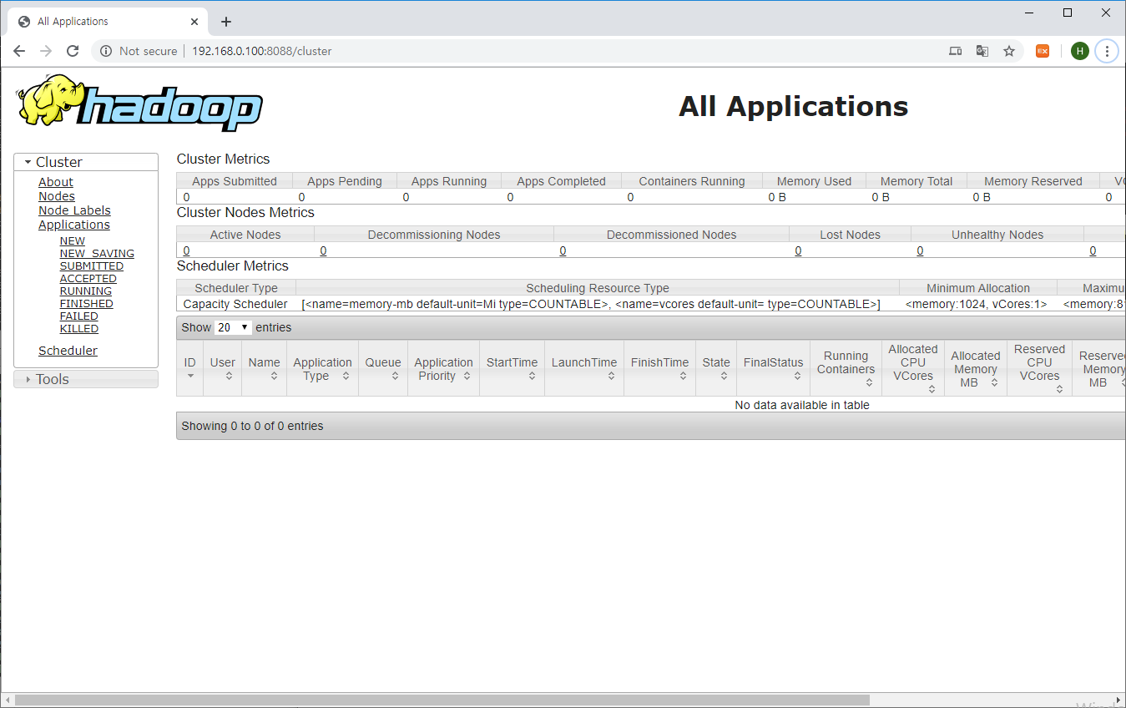This screenshot has height=708, width=1126.
Task: Click the browser forward arrow
Action: tap(46, 51)
